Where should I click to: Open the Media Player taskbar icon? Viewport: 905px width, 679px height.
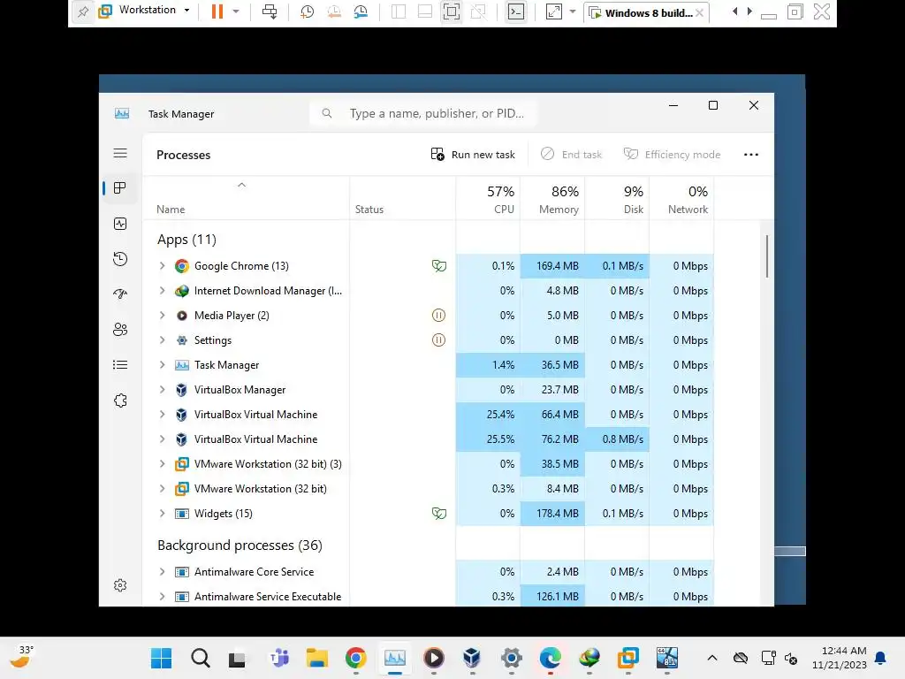(x=433, y=658)
